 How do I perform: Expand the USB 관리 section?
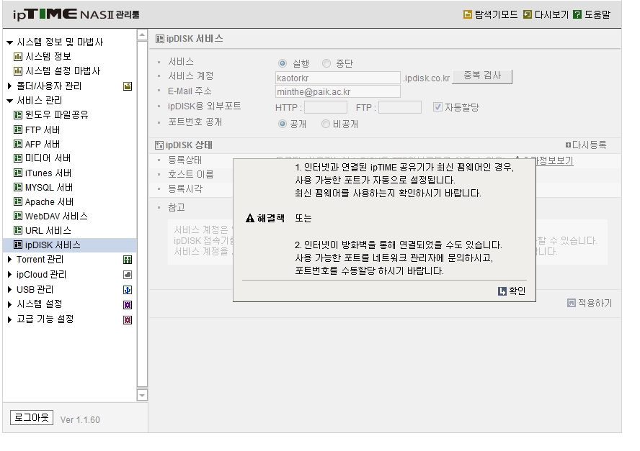(x=10, y=289)
